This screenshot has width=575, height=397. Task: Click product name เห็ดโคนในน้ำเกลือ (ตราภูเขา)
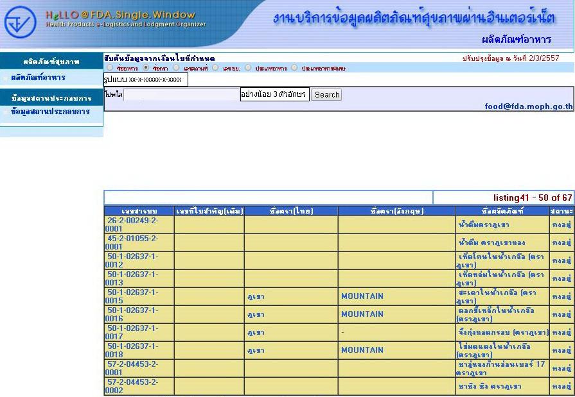click(x=500, y=260)
